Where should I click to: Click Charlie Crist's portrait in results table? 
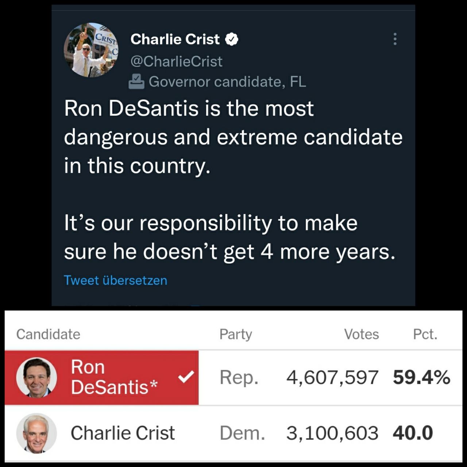(x=36, y=433)
